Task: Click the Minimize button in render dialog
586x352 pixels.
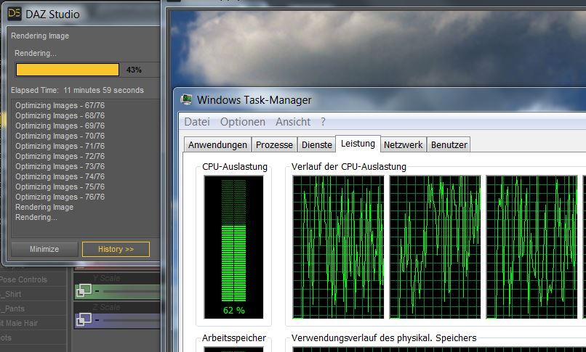Action: pyautogui.click(x=44, y=249)
